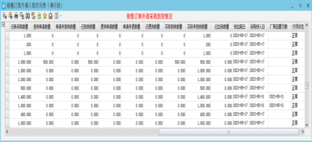The image size is (312, 142).
Task: Click the 进货申请数量 column header
Action: tap(43, 27)
